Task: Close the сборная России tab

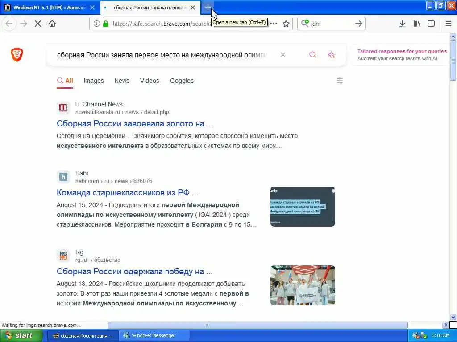Action: [x=193, y=8]
